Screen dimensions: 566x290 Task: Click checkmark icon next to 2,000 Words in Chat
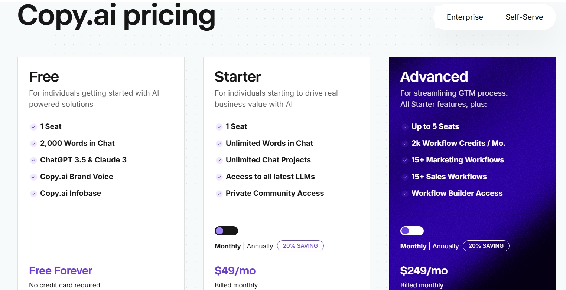click(33, 144)
